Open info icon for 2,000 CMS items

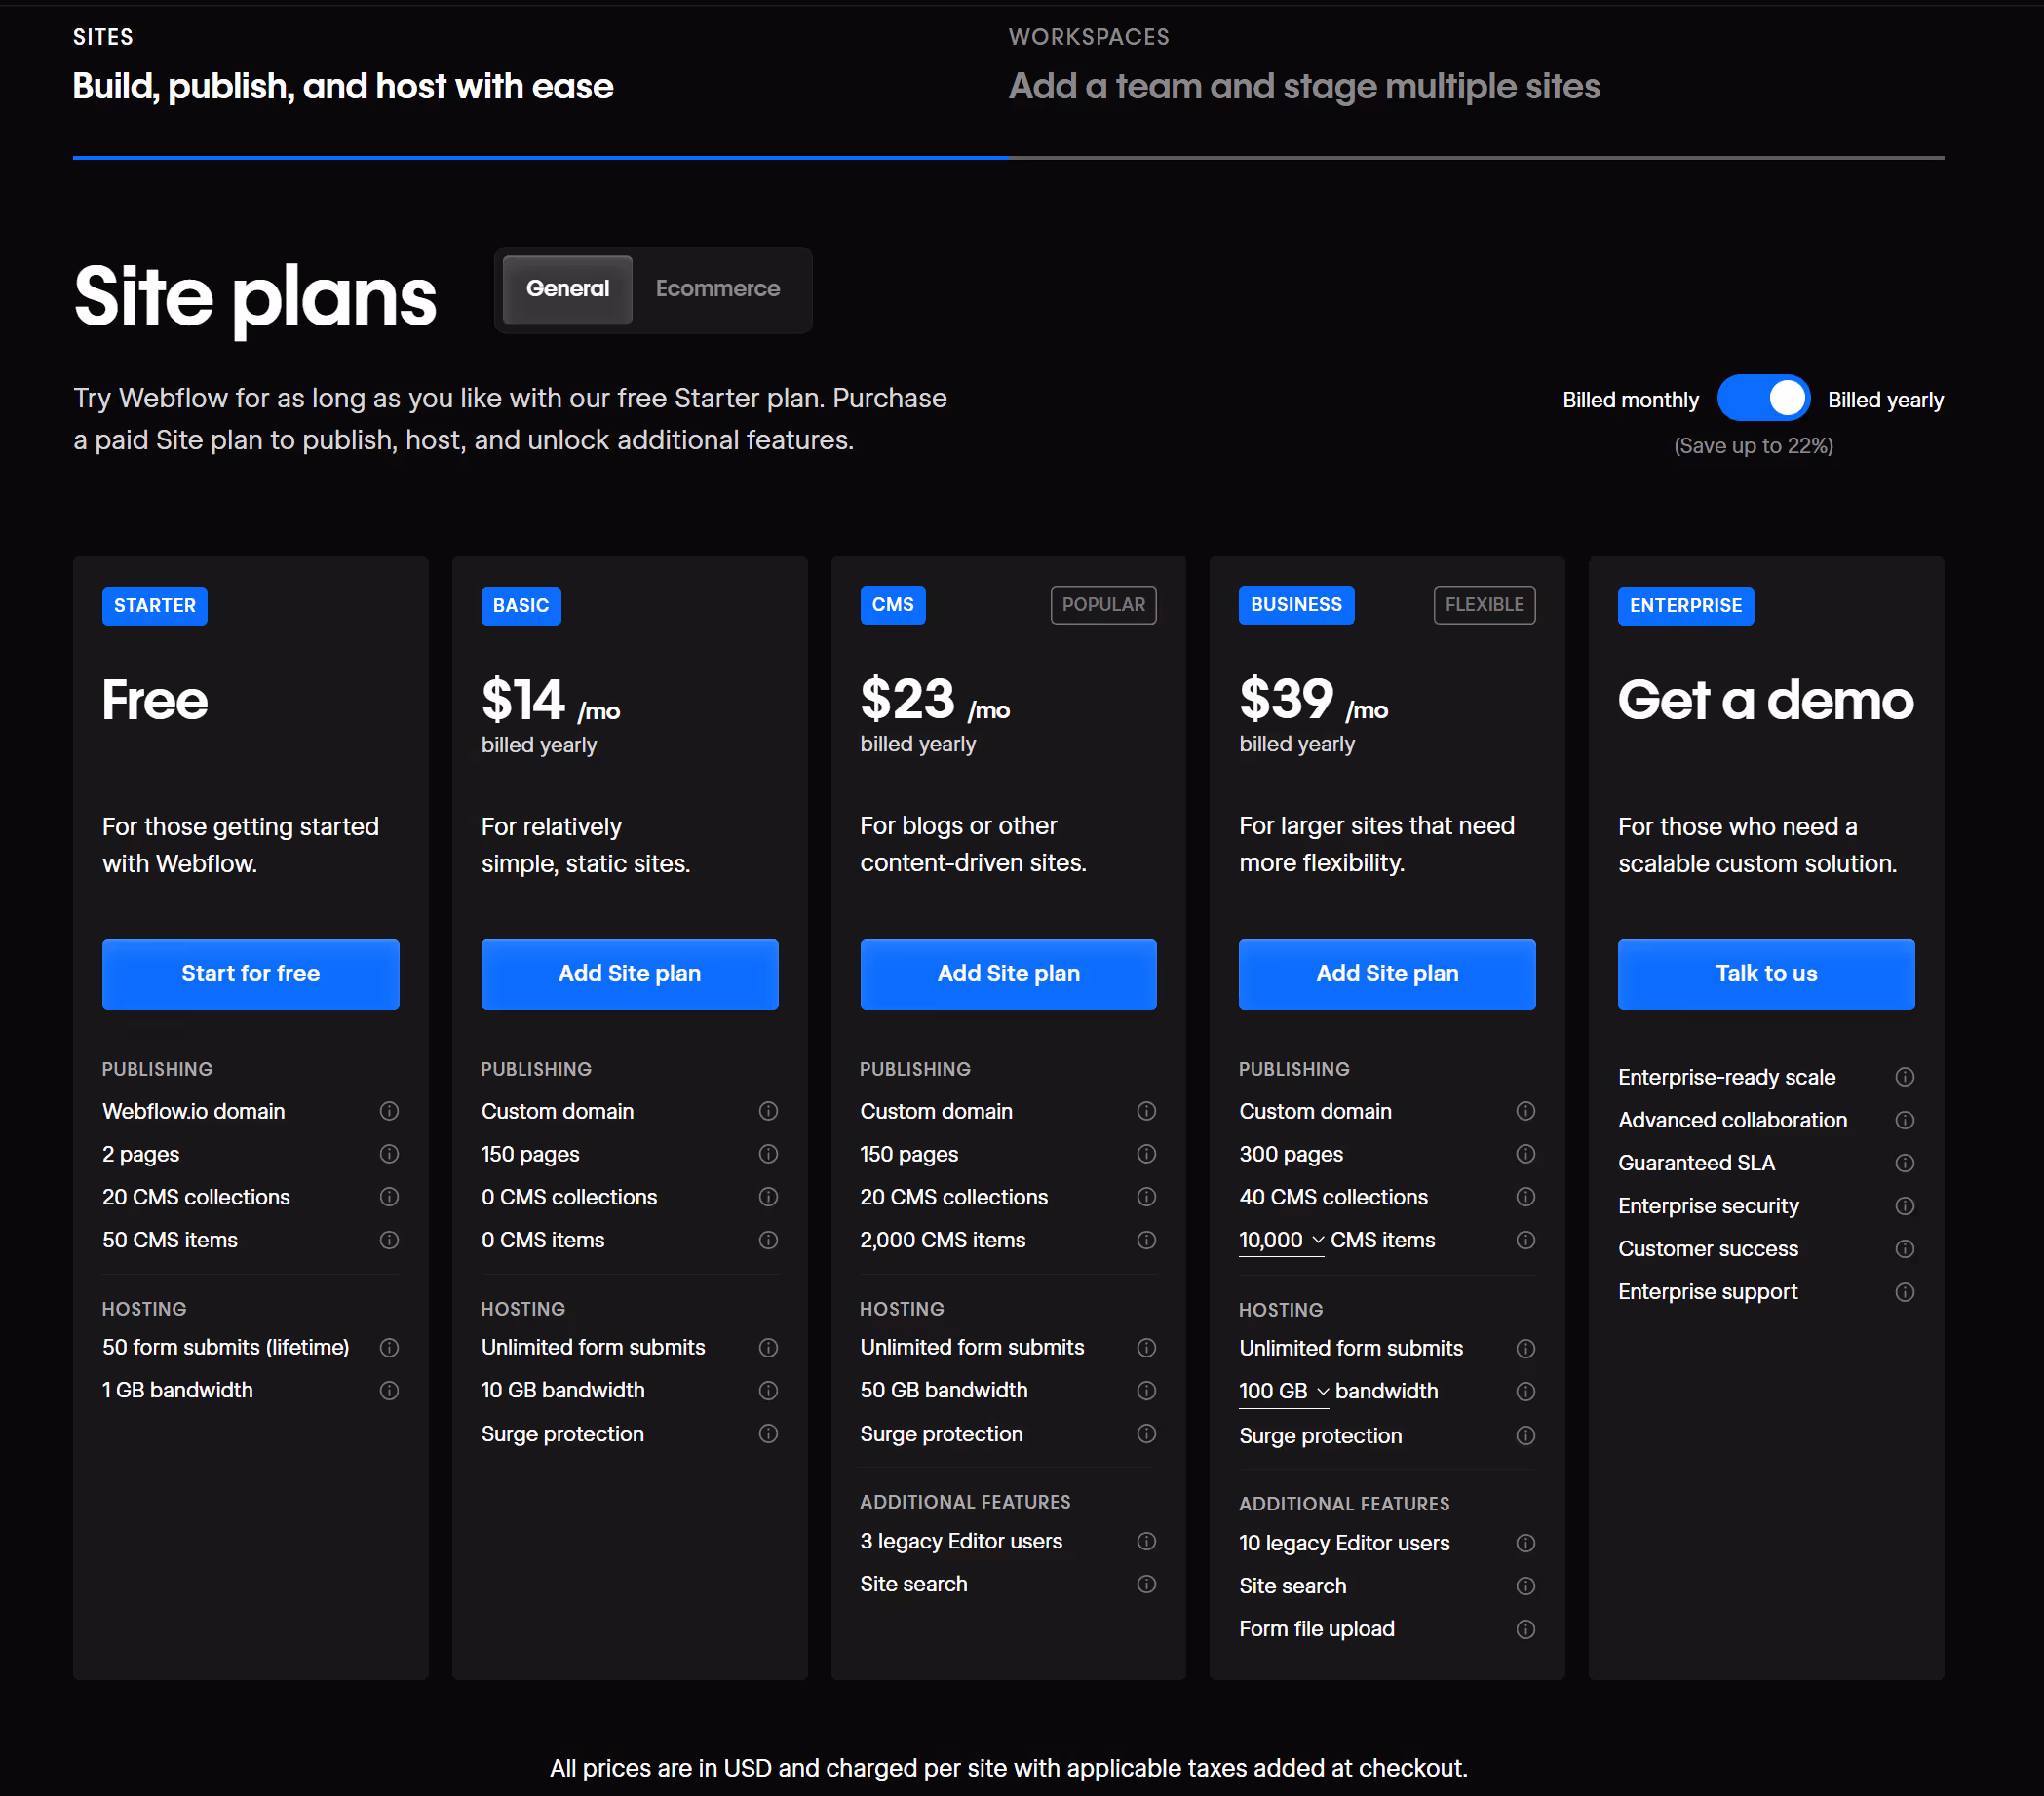(1146, 1240)
